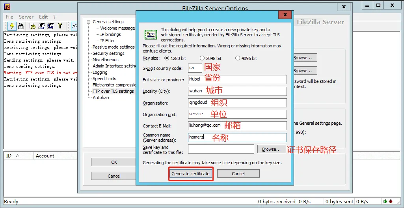The image size is (404, 208).
Task: Click the red status LED in status bar
Action: (x=390, y=201)
